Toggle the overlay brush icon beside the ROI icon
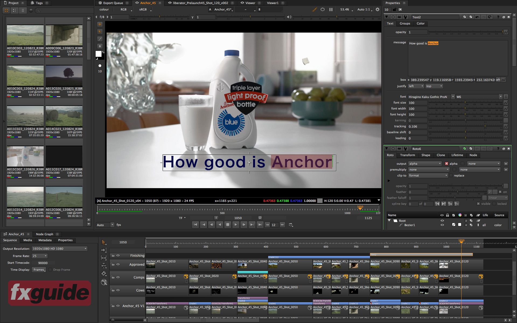 click(314, 9)
